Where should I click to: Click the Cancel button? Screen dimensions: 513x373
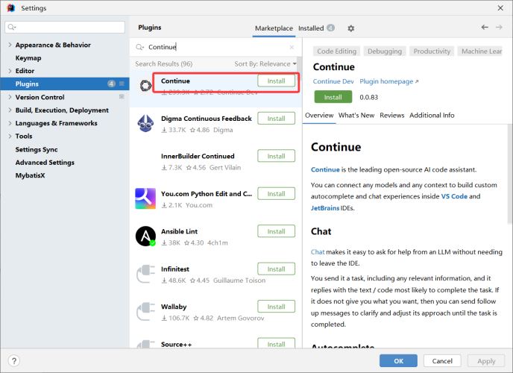(x=442, y=361)
